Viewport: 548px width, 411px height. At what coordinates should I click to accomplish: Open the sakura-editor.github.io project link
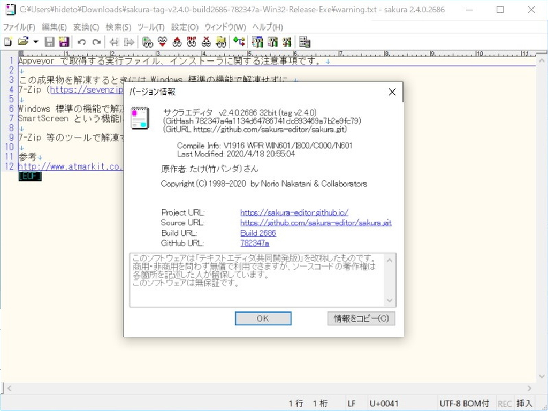click(294, 212)
